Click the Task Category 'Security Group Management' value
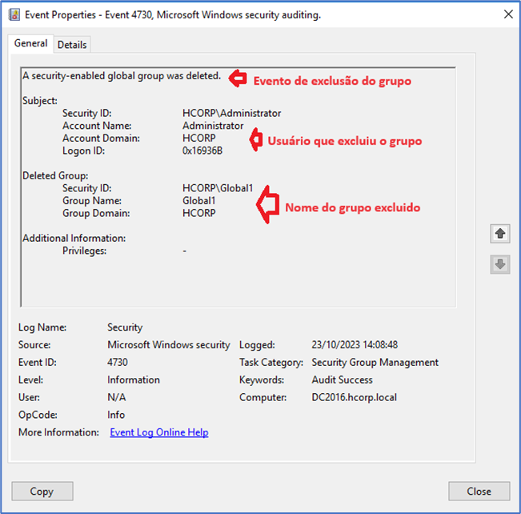This screenshot has width=521, height=514. [x=375, y=363]
